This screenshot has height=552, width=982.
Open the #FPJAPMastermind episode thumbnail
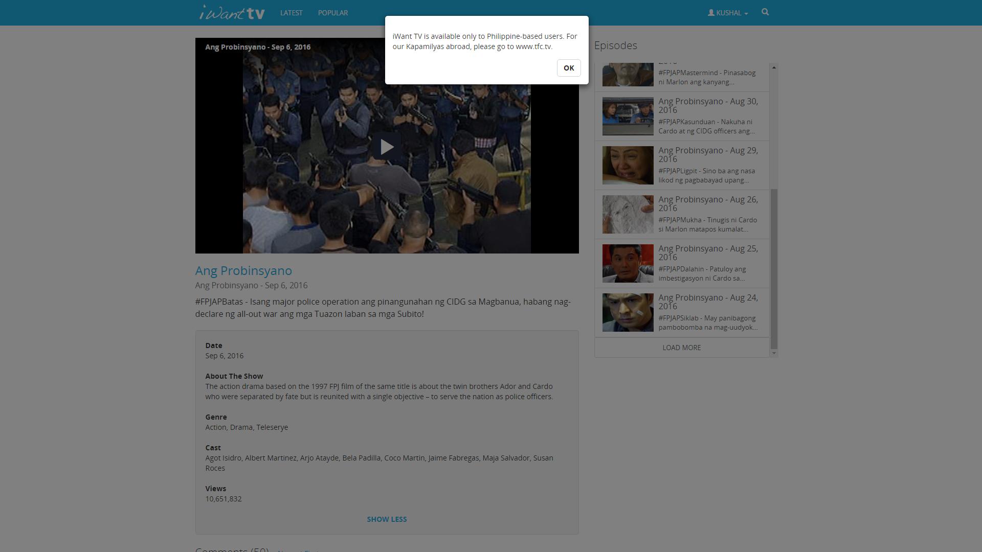tap(628, 75)
